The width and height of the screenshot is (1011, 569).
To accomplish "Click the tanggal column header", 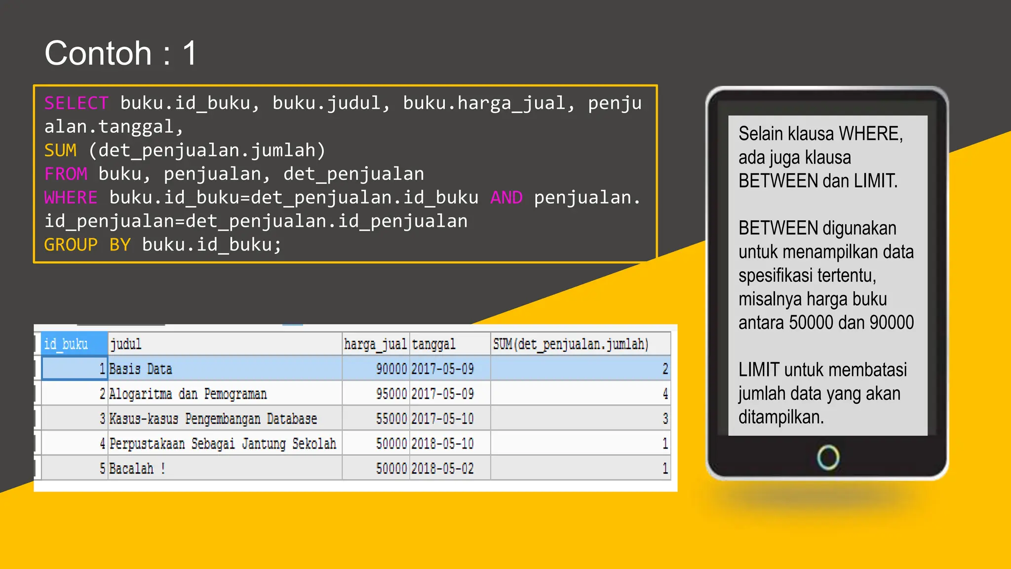I will [450, 344].
